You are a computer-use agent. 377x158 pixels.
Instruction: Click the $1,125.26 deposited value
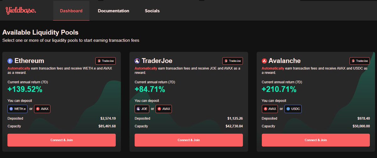point(235,118)
